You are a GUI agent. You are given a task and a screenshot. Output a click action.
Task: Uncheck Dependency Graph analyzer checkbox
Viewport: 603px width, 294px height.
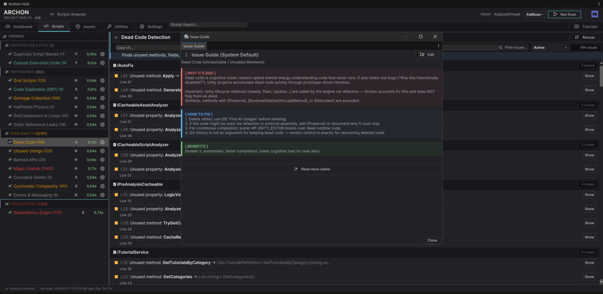[x=10, y=213]
